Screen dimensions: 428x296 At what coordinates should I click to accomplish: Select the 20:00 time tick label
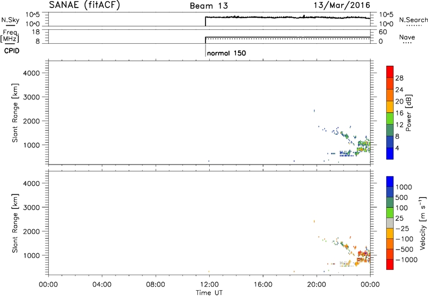pos(317,285)
